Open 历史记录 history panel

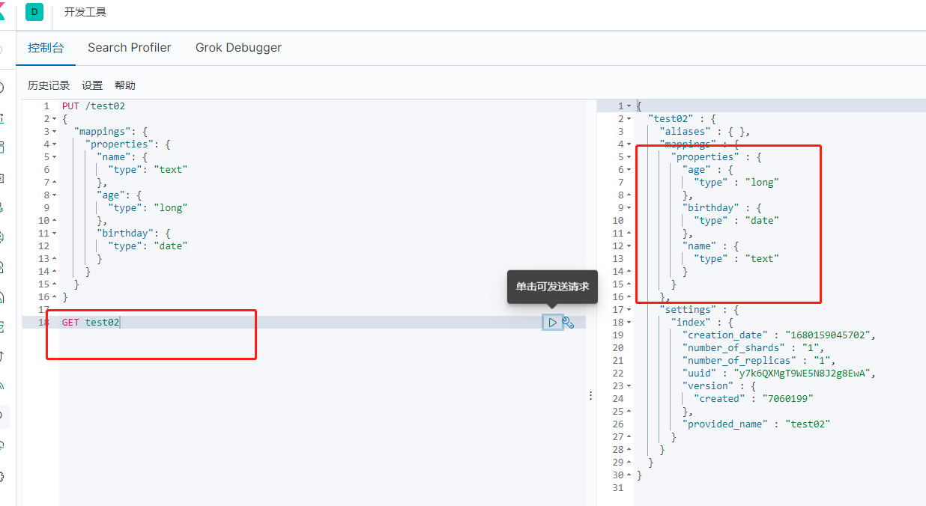pyautogui.click(x=49, y=85)
